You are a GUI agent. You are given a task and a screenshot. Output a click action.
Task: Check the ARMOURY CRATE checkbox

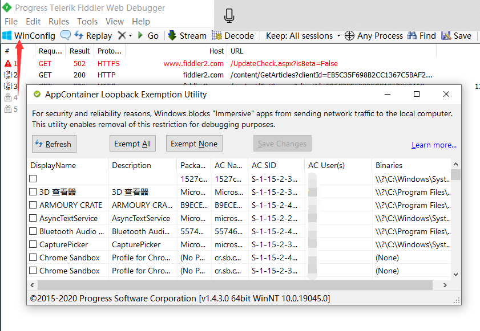(33, 205)
